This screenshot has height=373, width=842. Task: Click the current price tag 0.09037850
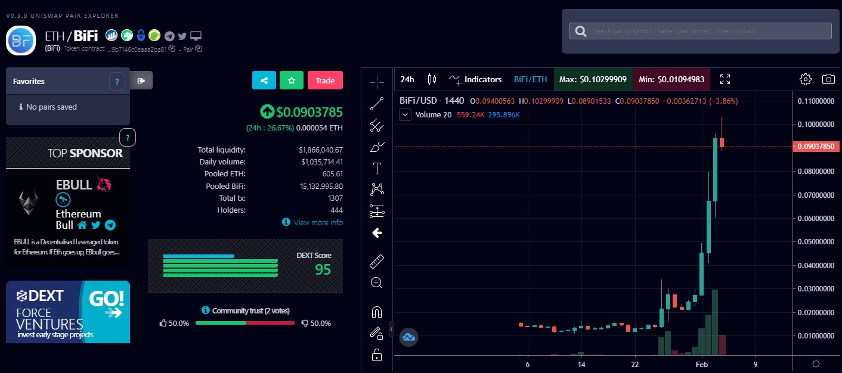coord(817,147)
